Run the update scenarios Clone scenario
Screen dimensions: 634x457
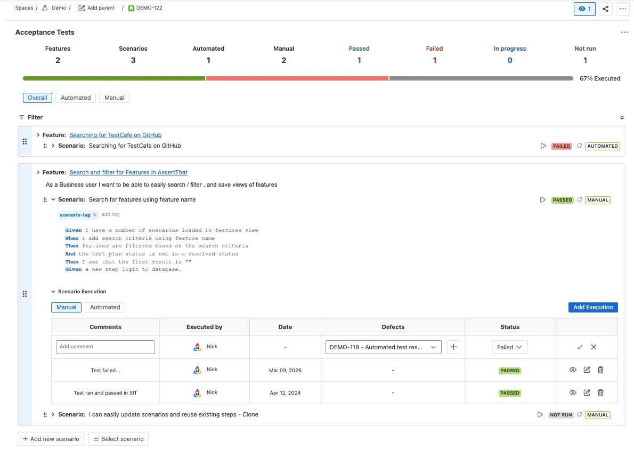click(x=540, y=414)
